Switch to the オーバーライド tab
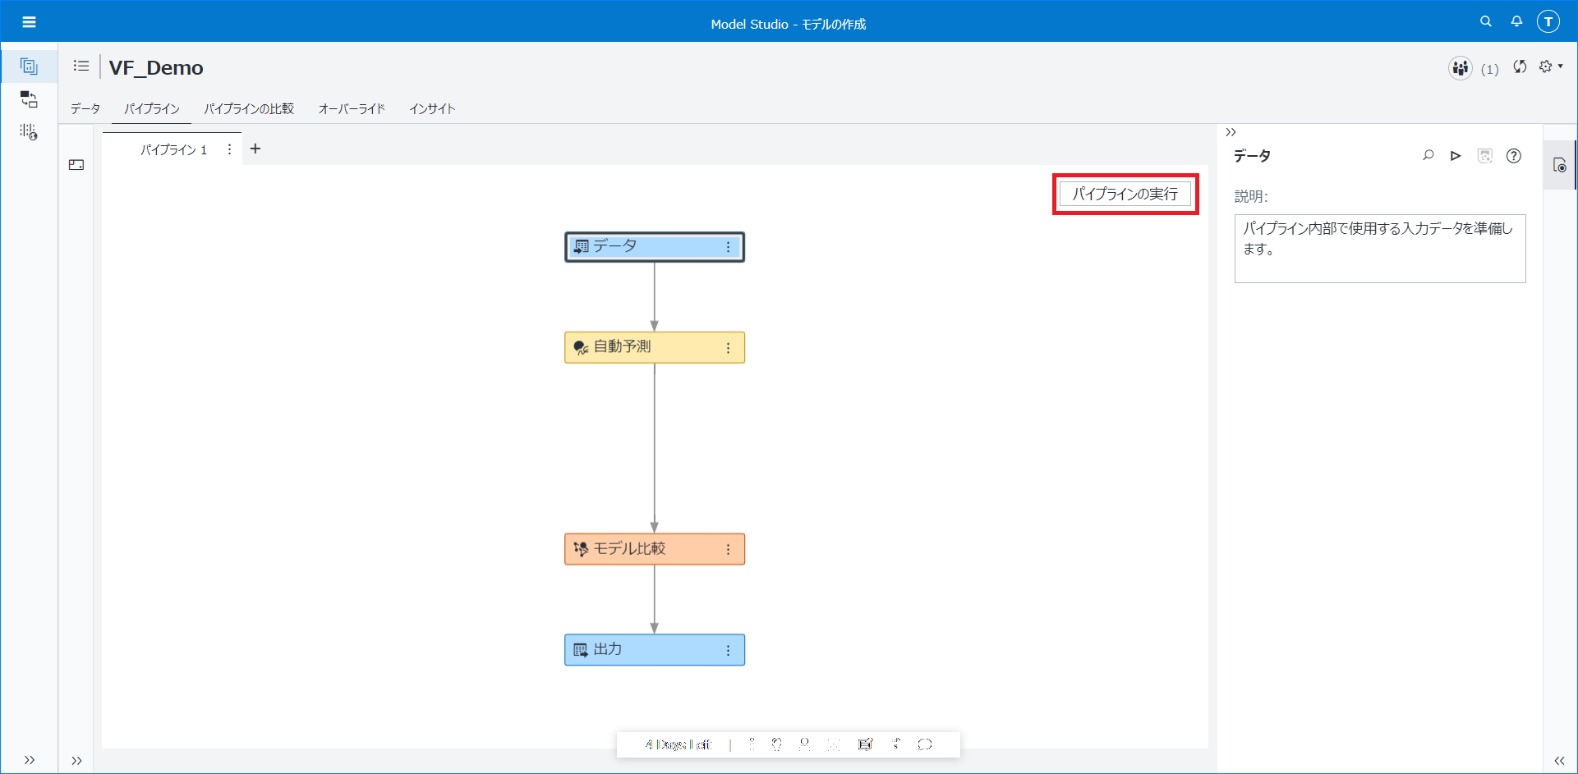1578x774 pixels. [x=352, y=108]
